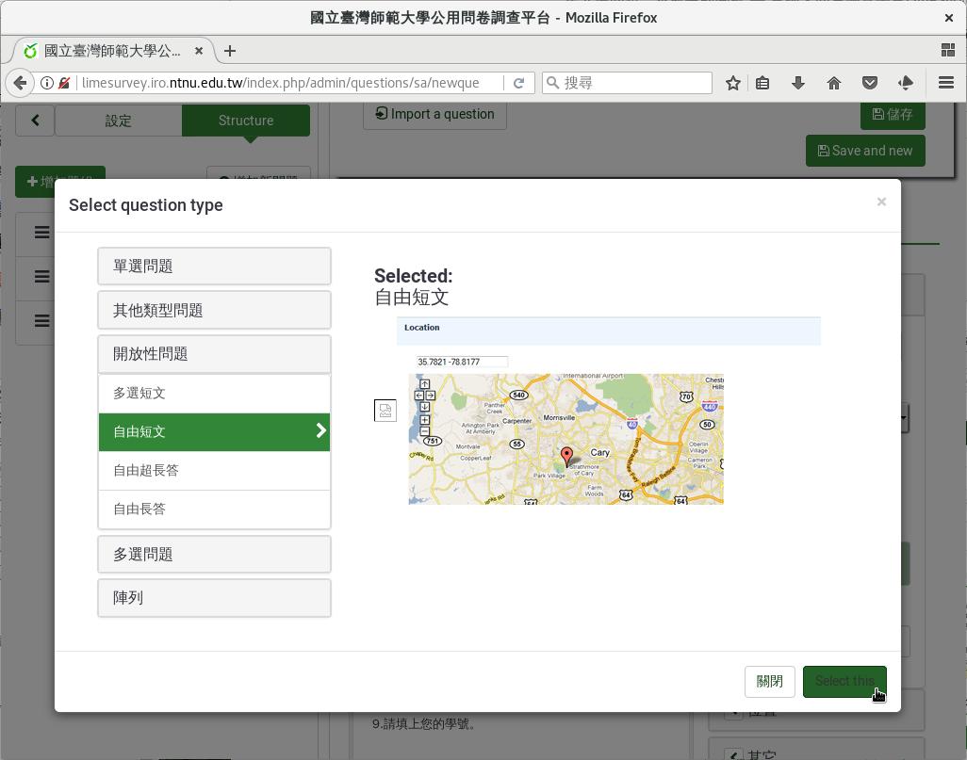Reload the page with the refresh icon
Viewport: 967px width, 760px height.
point(519,83)
